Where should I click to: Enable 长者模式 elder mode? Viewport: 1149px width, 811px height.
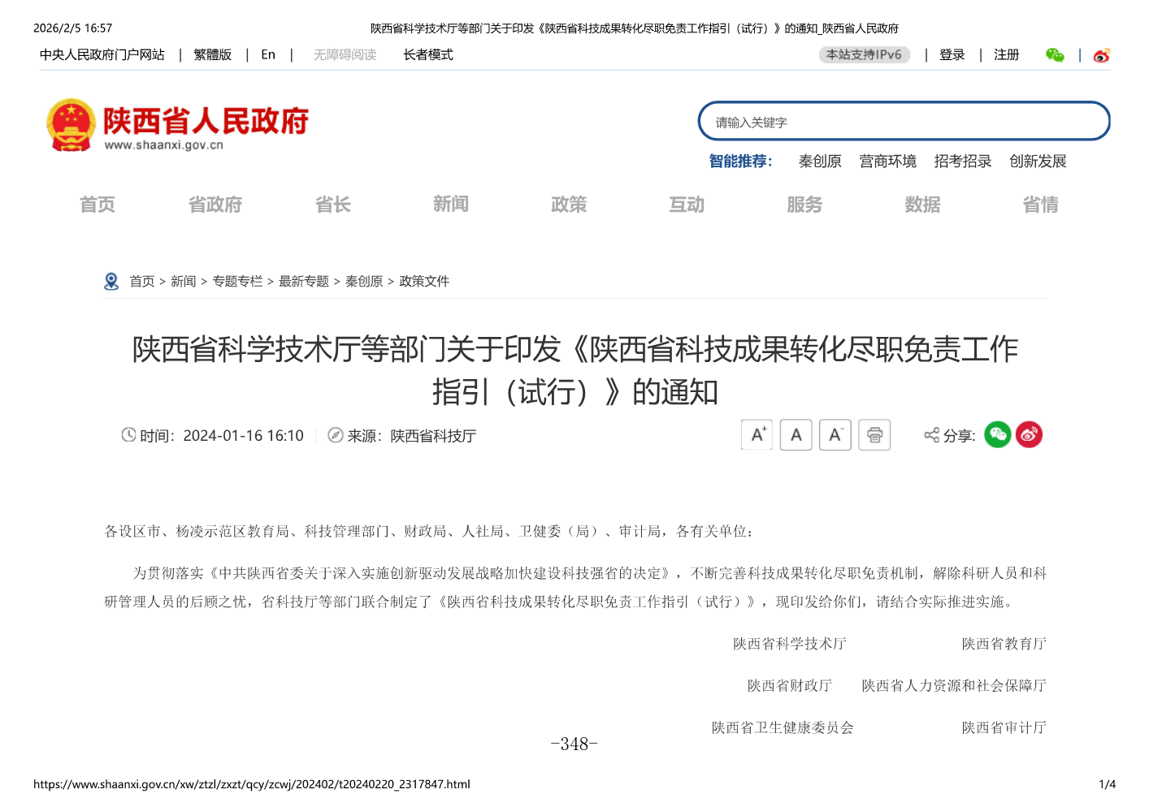click(x=427, y=54)
